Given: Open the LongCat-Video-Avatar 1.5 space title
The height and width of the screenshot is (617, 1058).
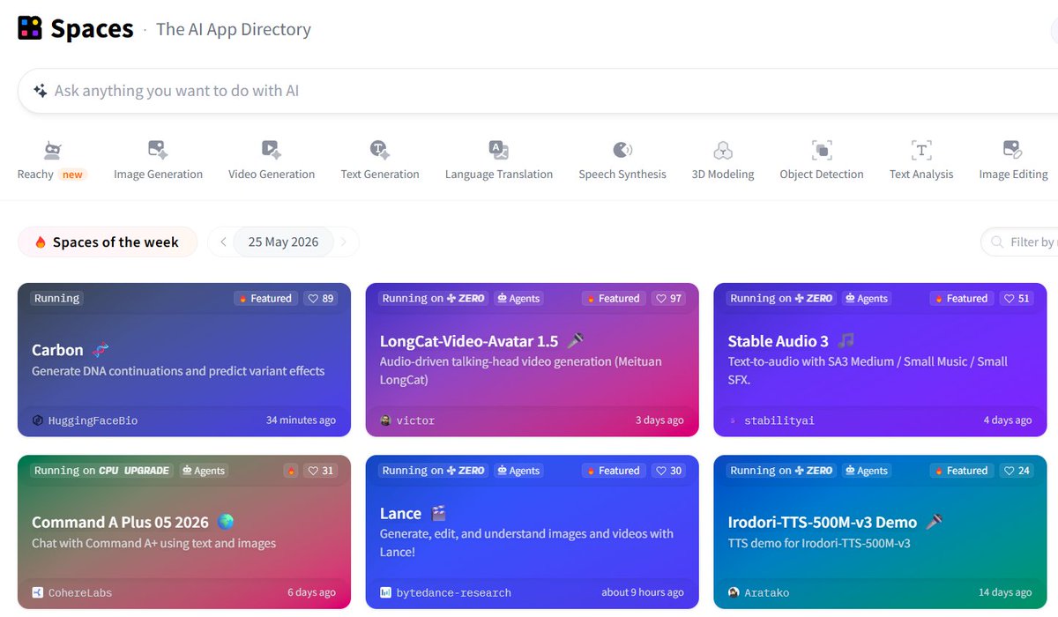Looking at the screenshot, I should click(469, 341).
